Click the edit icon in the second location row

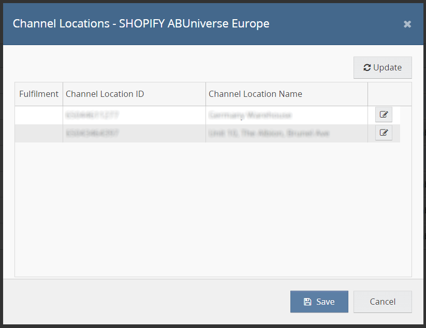click(x=384, y=133)
